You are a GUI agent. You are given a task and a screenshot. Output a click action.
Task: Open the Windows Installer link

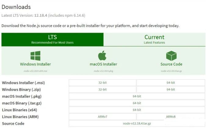35,64
